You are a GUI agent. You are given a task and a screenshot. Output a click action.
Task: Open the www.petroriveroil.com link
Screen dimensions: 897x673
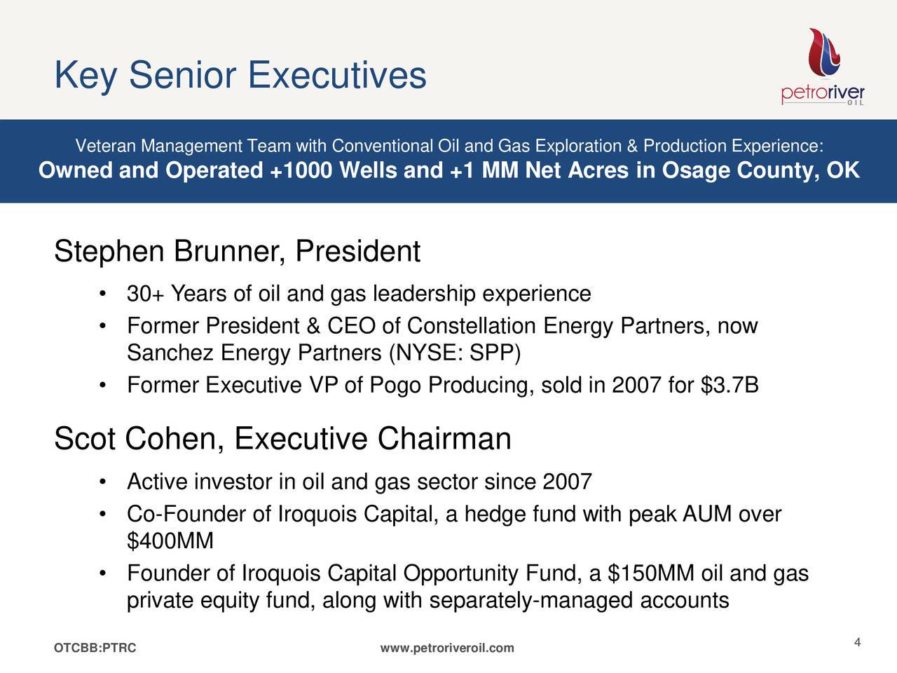point(447,648)
